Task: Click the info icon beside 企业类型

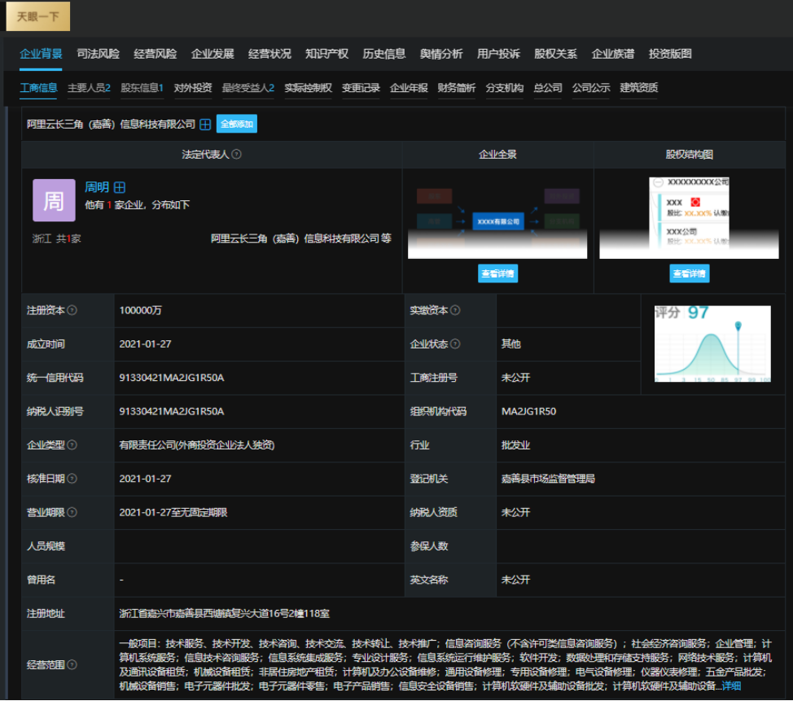Action: coord(72,445)
